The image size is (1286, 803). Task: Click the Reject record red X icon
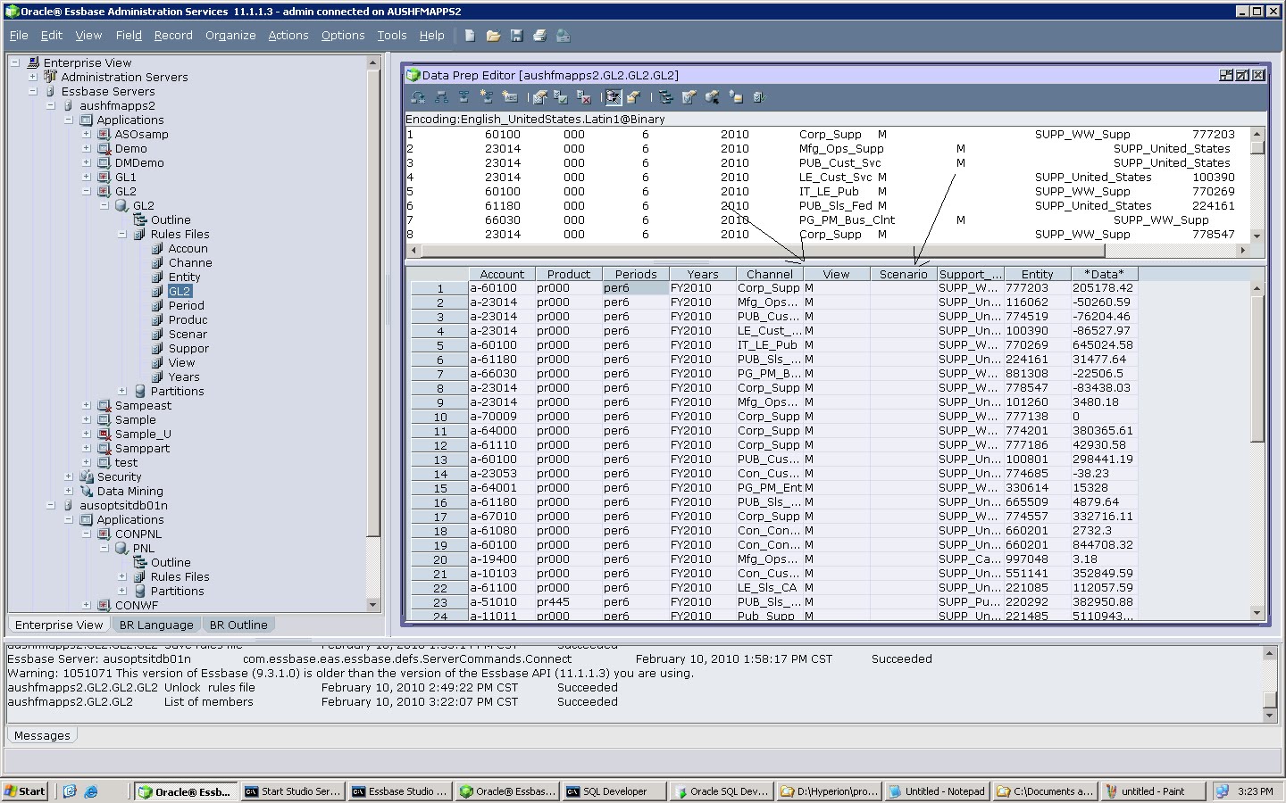click(583, 97)
